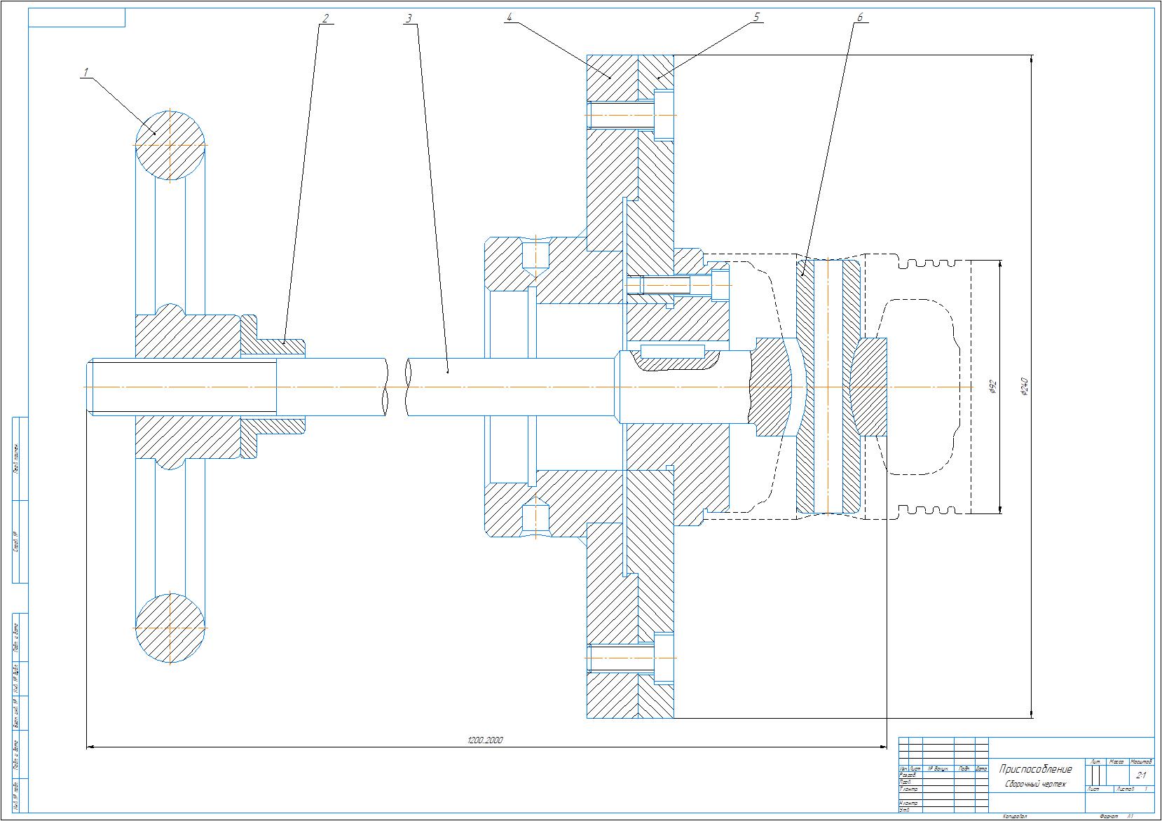
Task: Select the Н.контр. row in title block
Action: click(943, 803)
